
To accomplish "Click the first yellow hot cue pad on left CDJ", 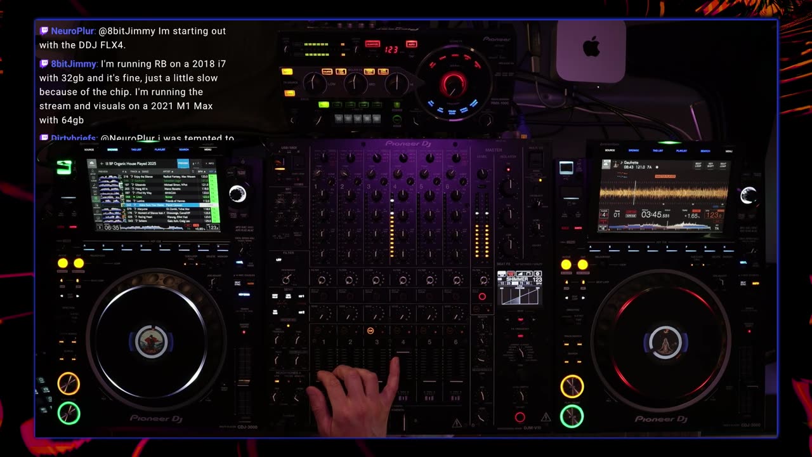I will (x=62, y=263).
